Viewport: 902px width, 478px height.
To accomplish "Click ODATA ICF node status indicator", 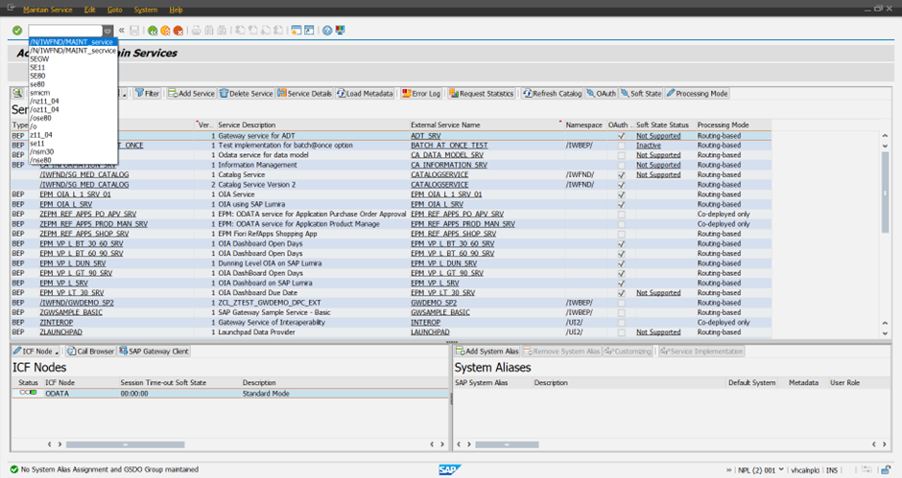I will 28,393.
